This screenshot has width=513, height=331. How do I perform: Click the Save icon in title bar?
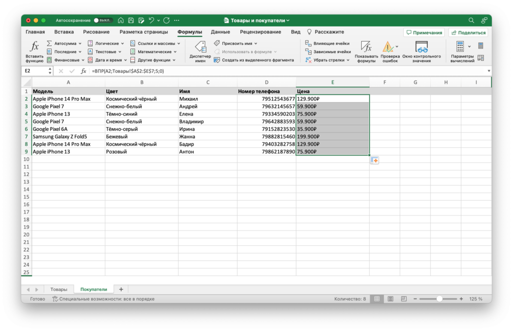point(131,20)
